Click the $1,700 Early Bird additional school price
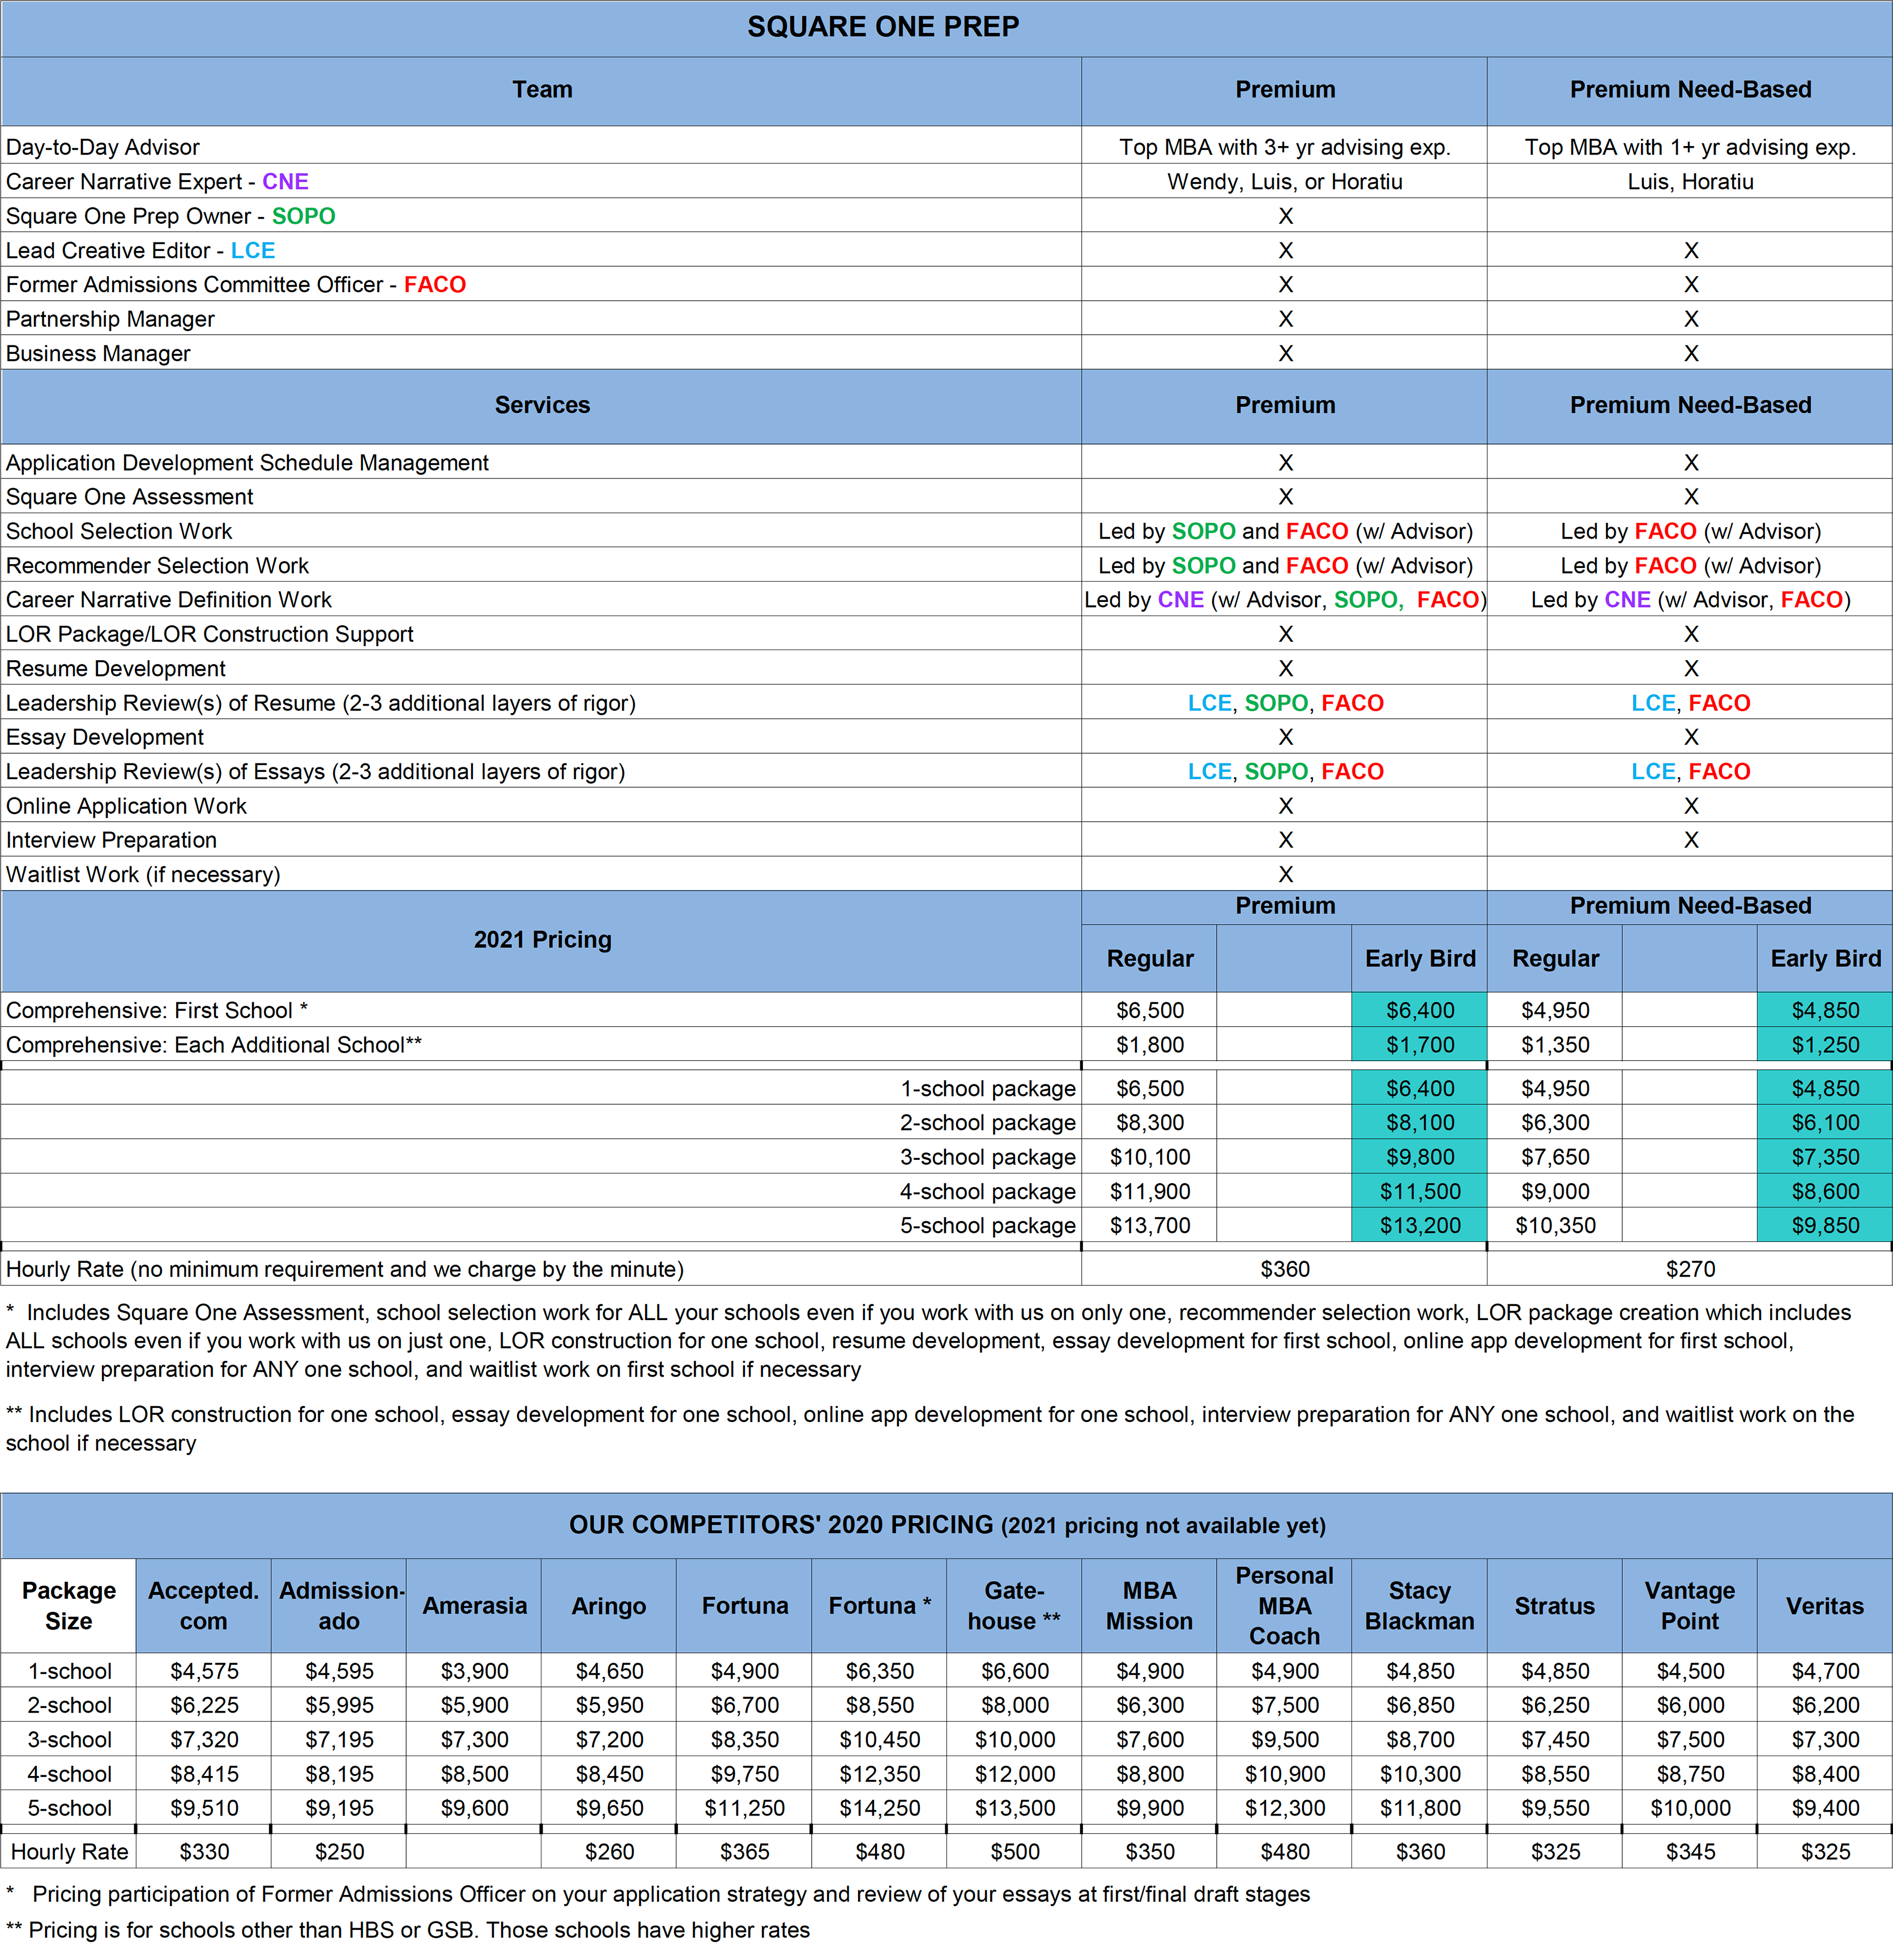This screenshot has height=1960, width=1893. click(1420, 1044)
